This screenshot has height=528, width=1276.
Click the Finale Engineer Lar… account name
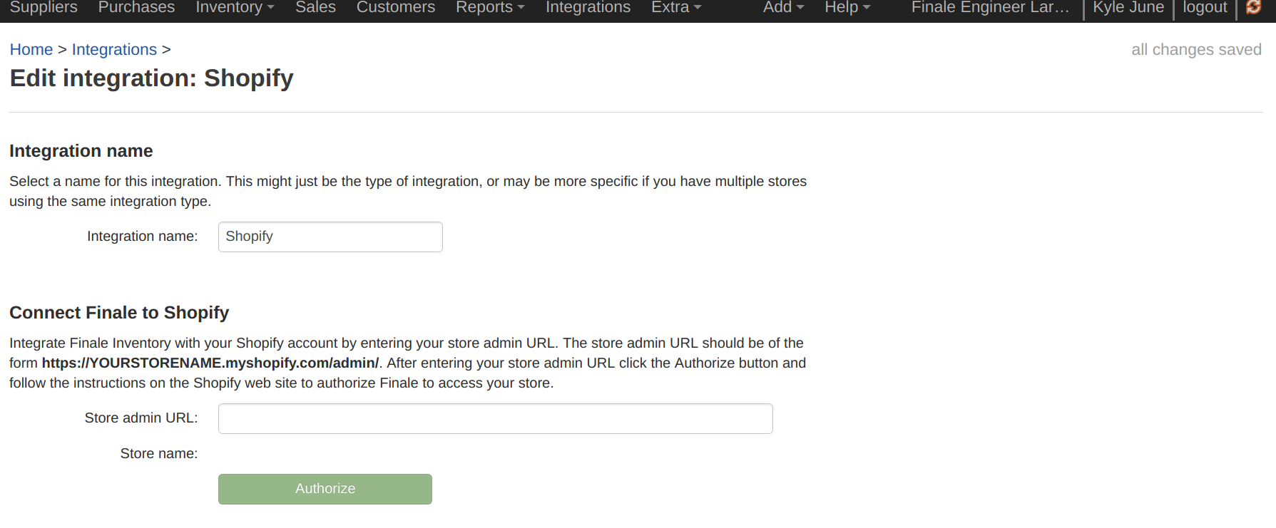tap(990, 7)
